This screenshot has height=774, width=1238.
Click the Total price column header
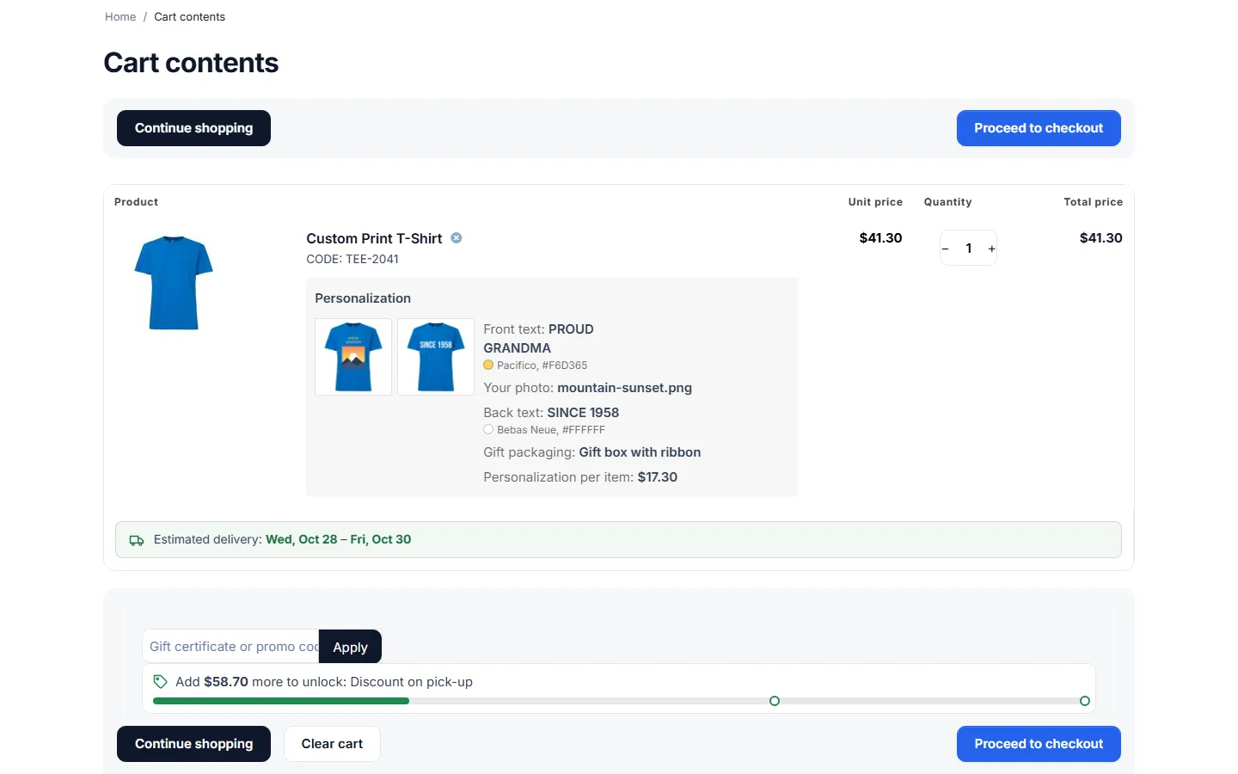1093,202
